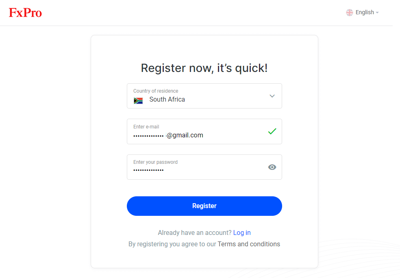Open the Log in link
400x278 pixels.
[242, 232]
